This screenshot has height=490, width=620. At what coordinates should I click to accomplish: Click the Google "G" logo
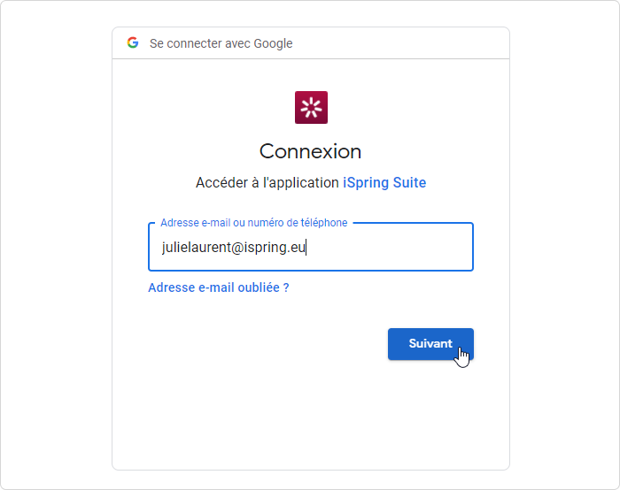(x=133, y=42)
